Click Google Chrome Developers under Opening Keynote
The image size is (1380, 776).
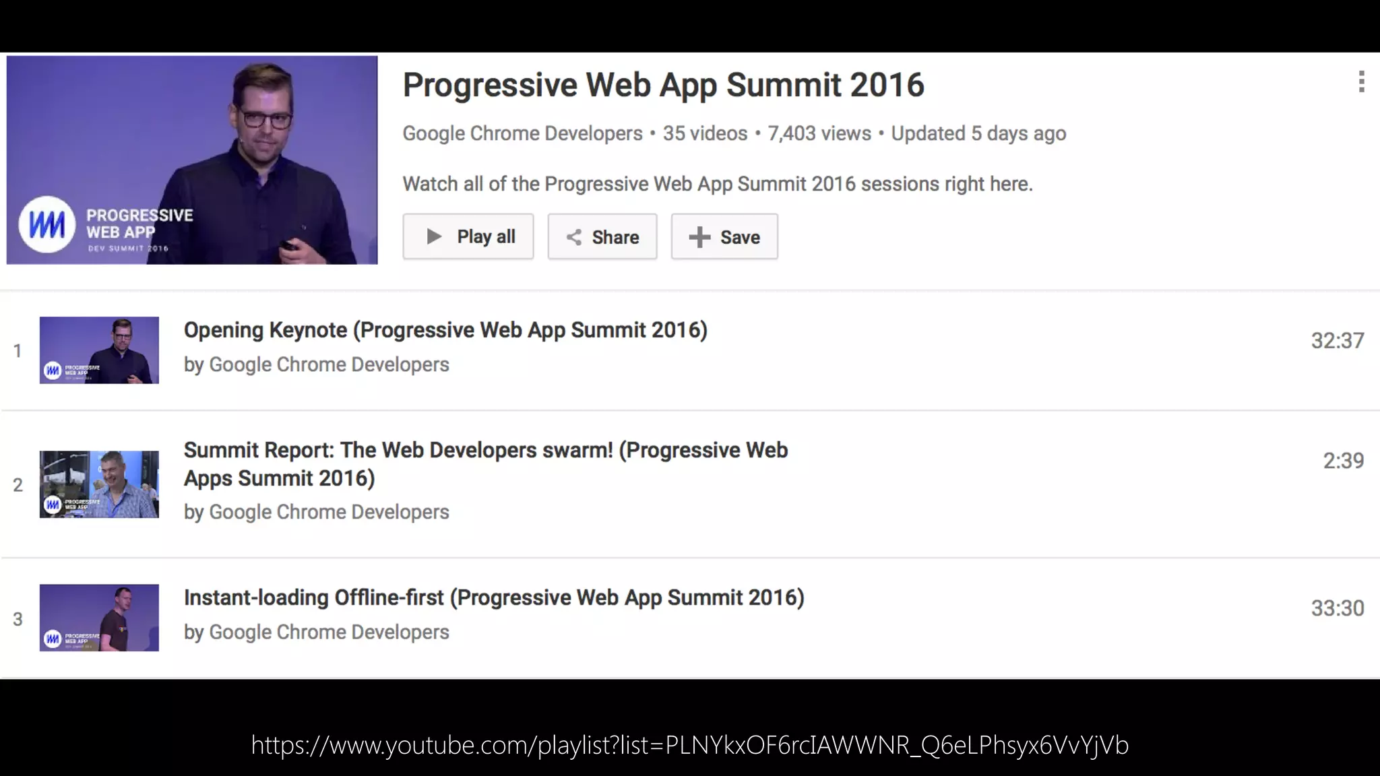click(x=329, y=364)
